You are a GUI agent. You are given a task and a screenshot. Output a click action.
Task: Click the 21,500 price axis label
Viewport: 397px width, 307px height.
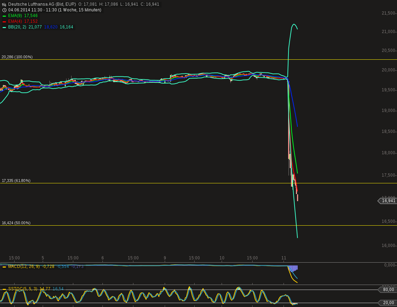[x=389, y=13]
